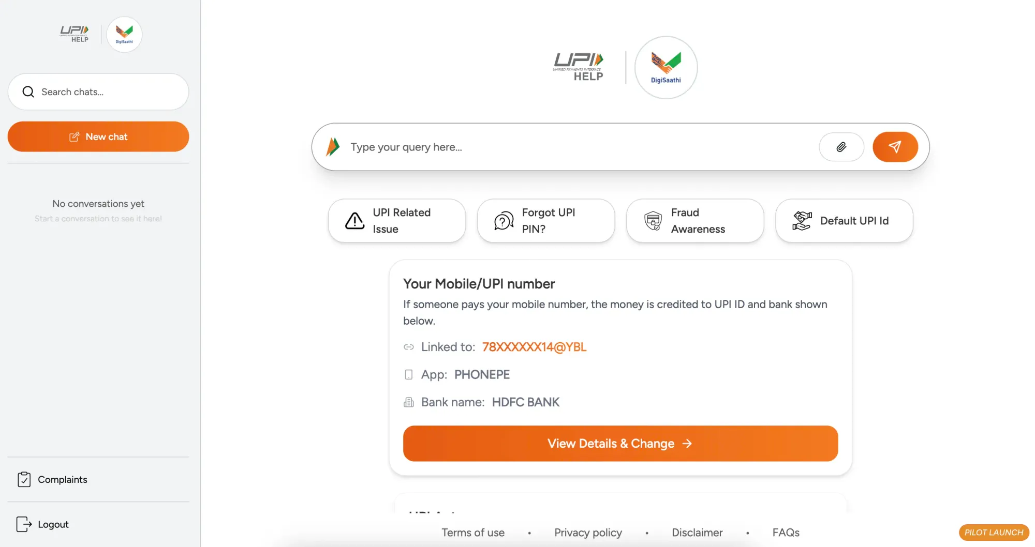Click the Logout door icon
This screenshot has width=1035, height=547.
coord(24,524)
